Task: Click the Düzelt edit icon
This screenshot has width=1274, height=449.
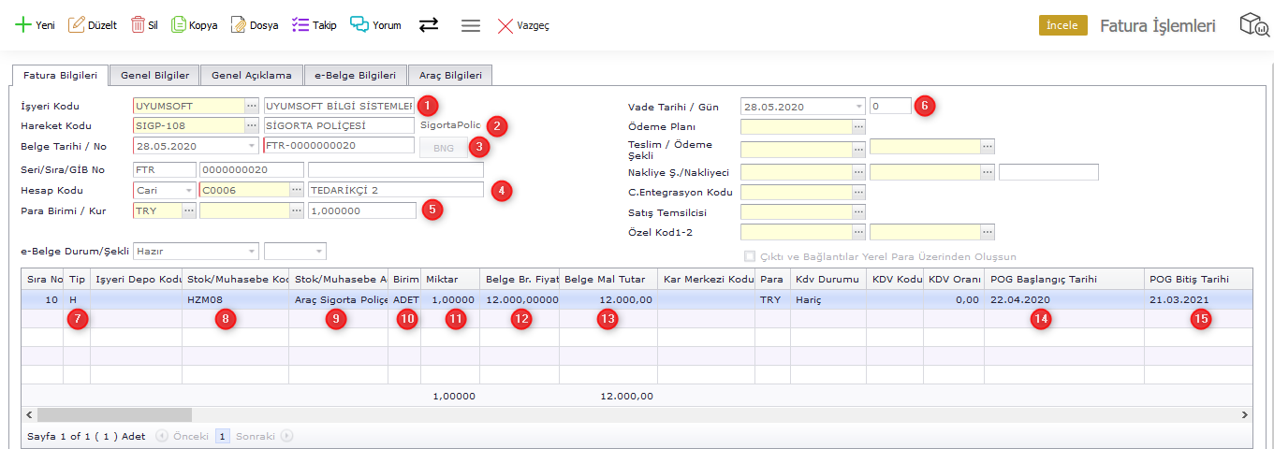Action: (77, 25)
